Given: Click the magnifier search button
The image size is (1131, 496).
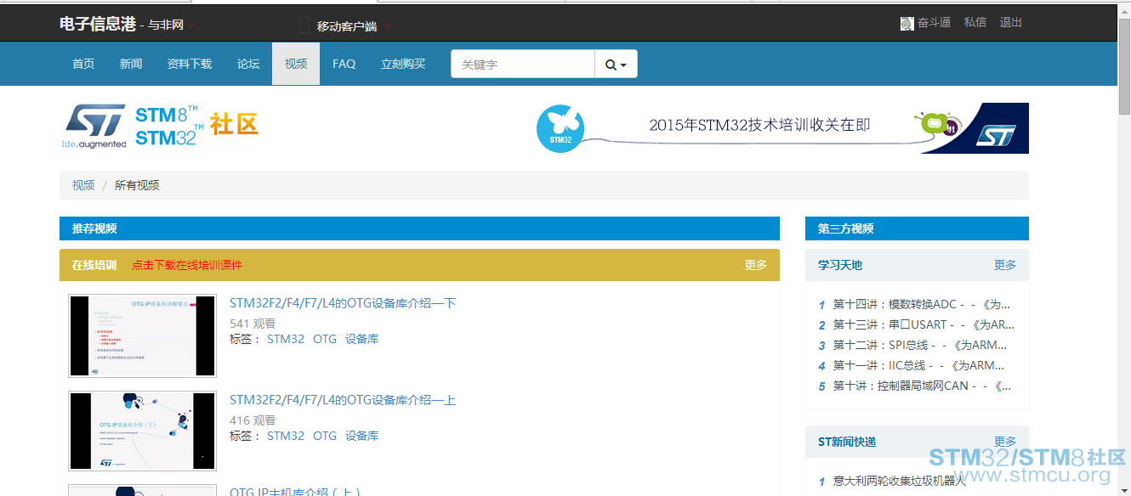Looking at the screenshot, I should [616, 65].
